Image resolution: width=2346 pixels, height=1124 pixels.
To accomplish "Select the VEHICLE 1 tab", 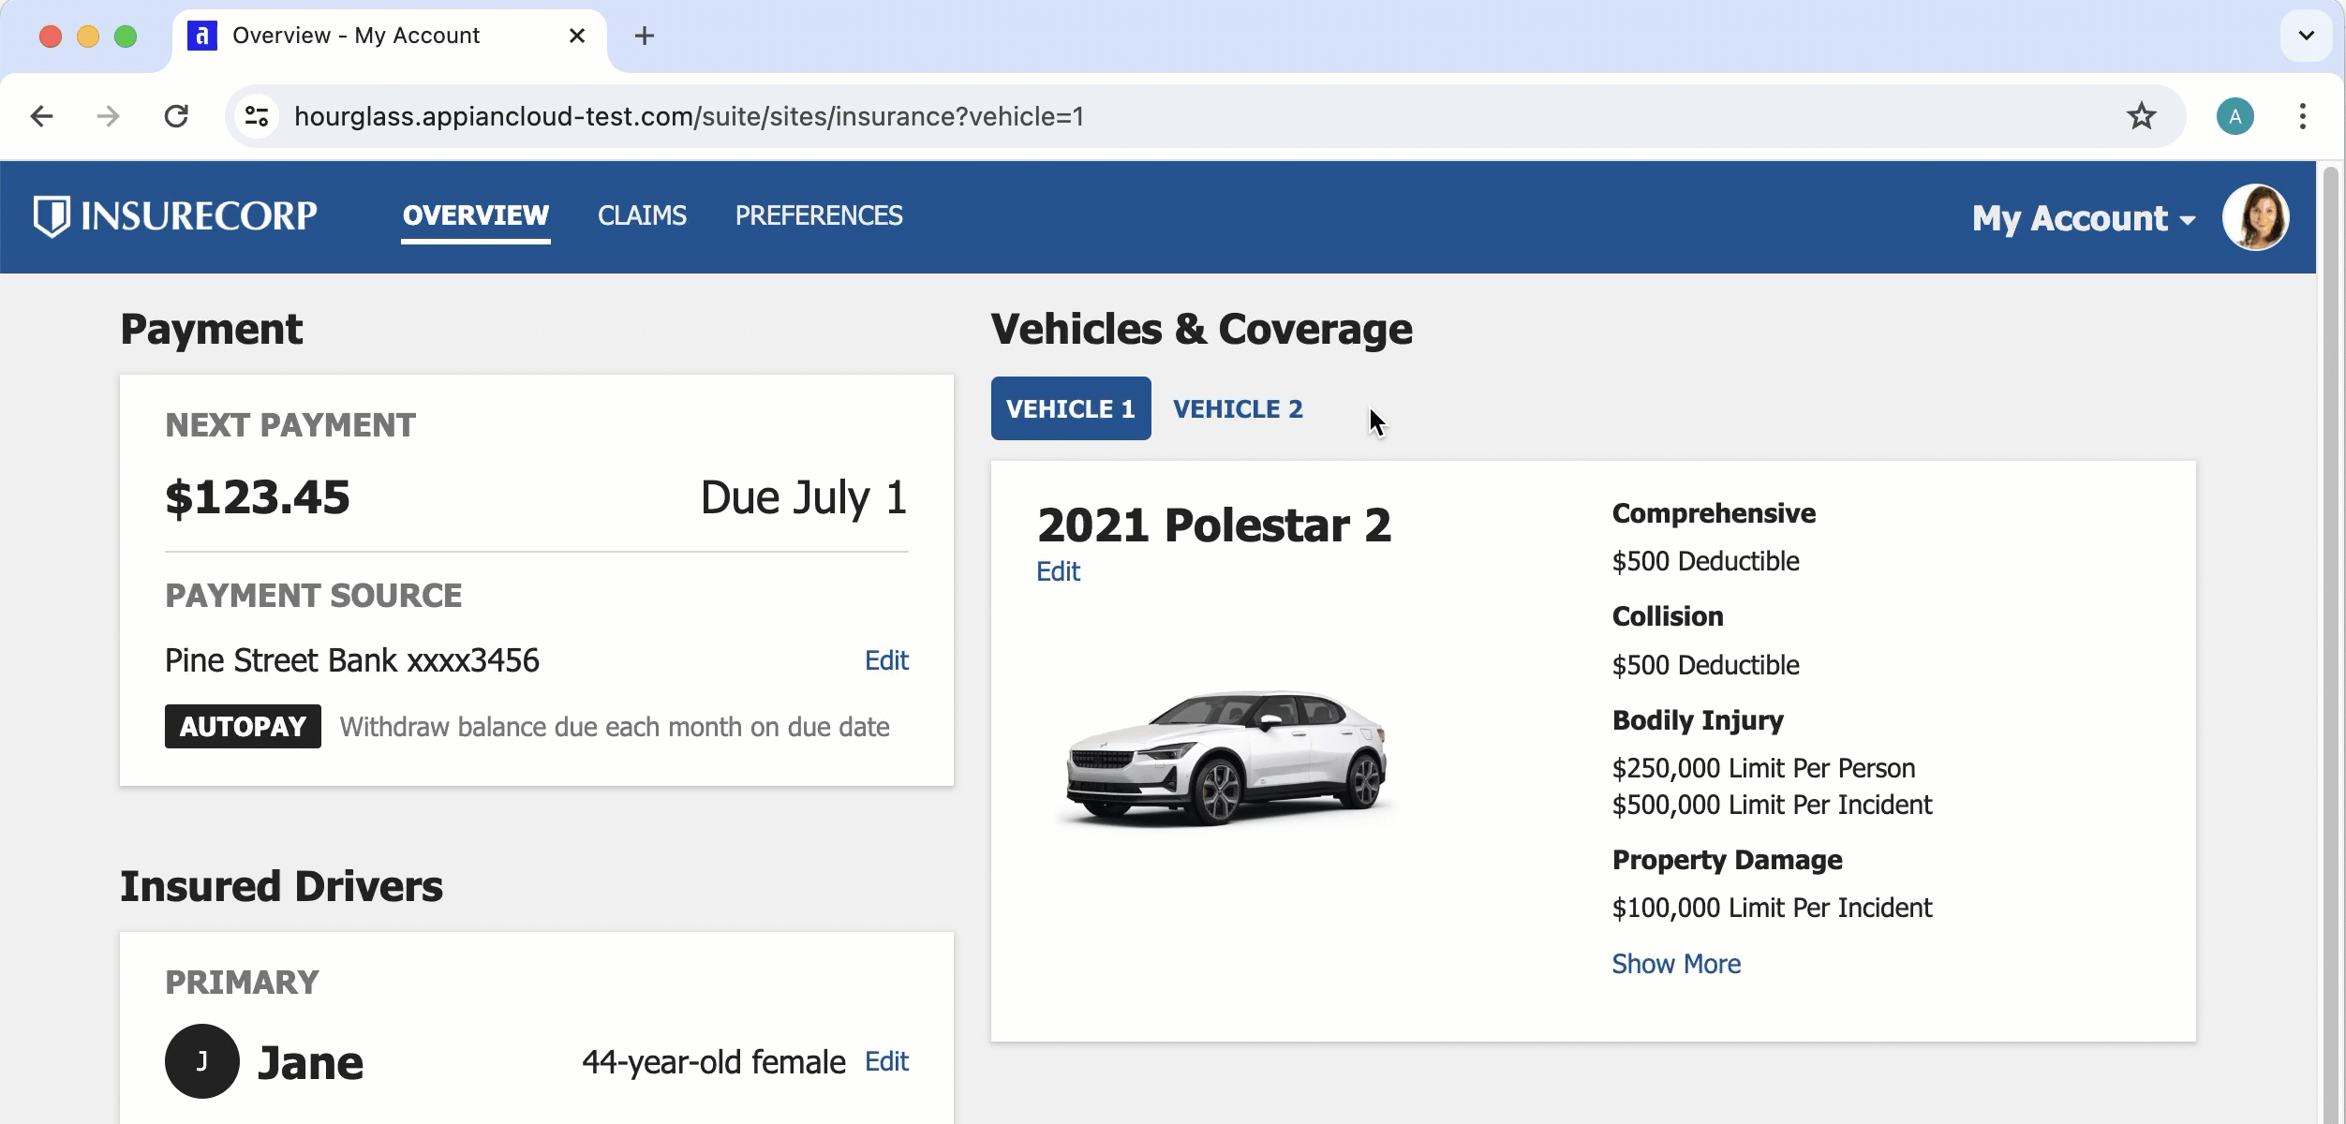I will [1070, 408].
